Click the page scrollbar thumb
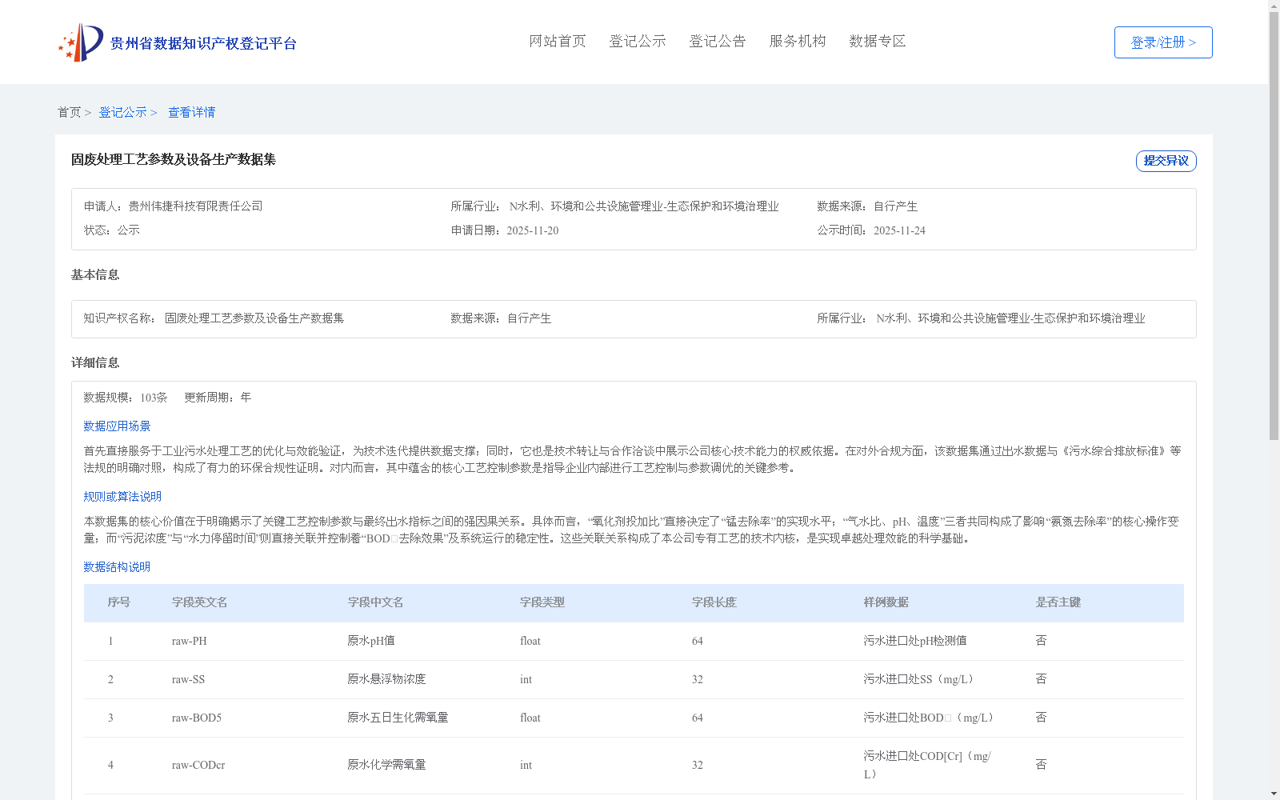 1274,224
